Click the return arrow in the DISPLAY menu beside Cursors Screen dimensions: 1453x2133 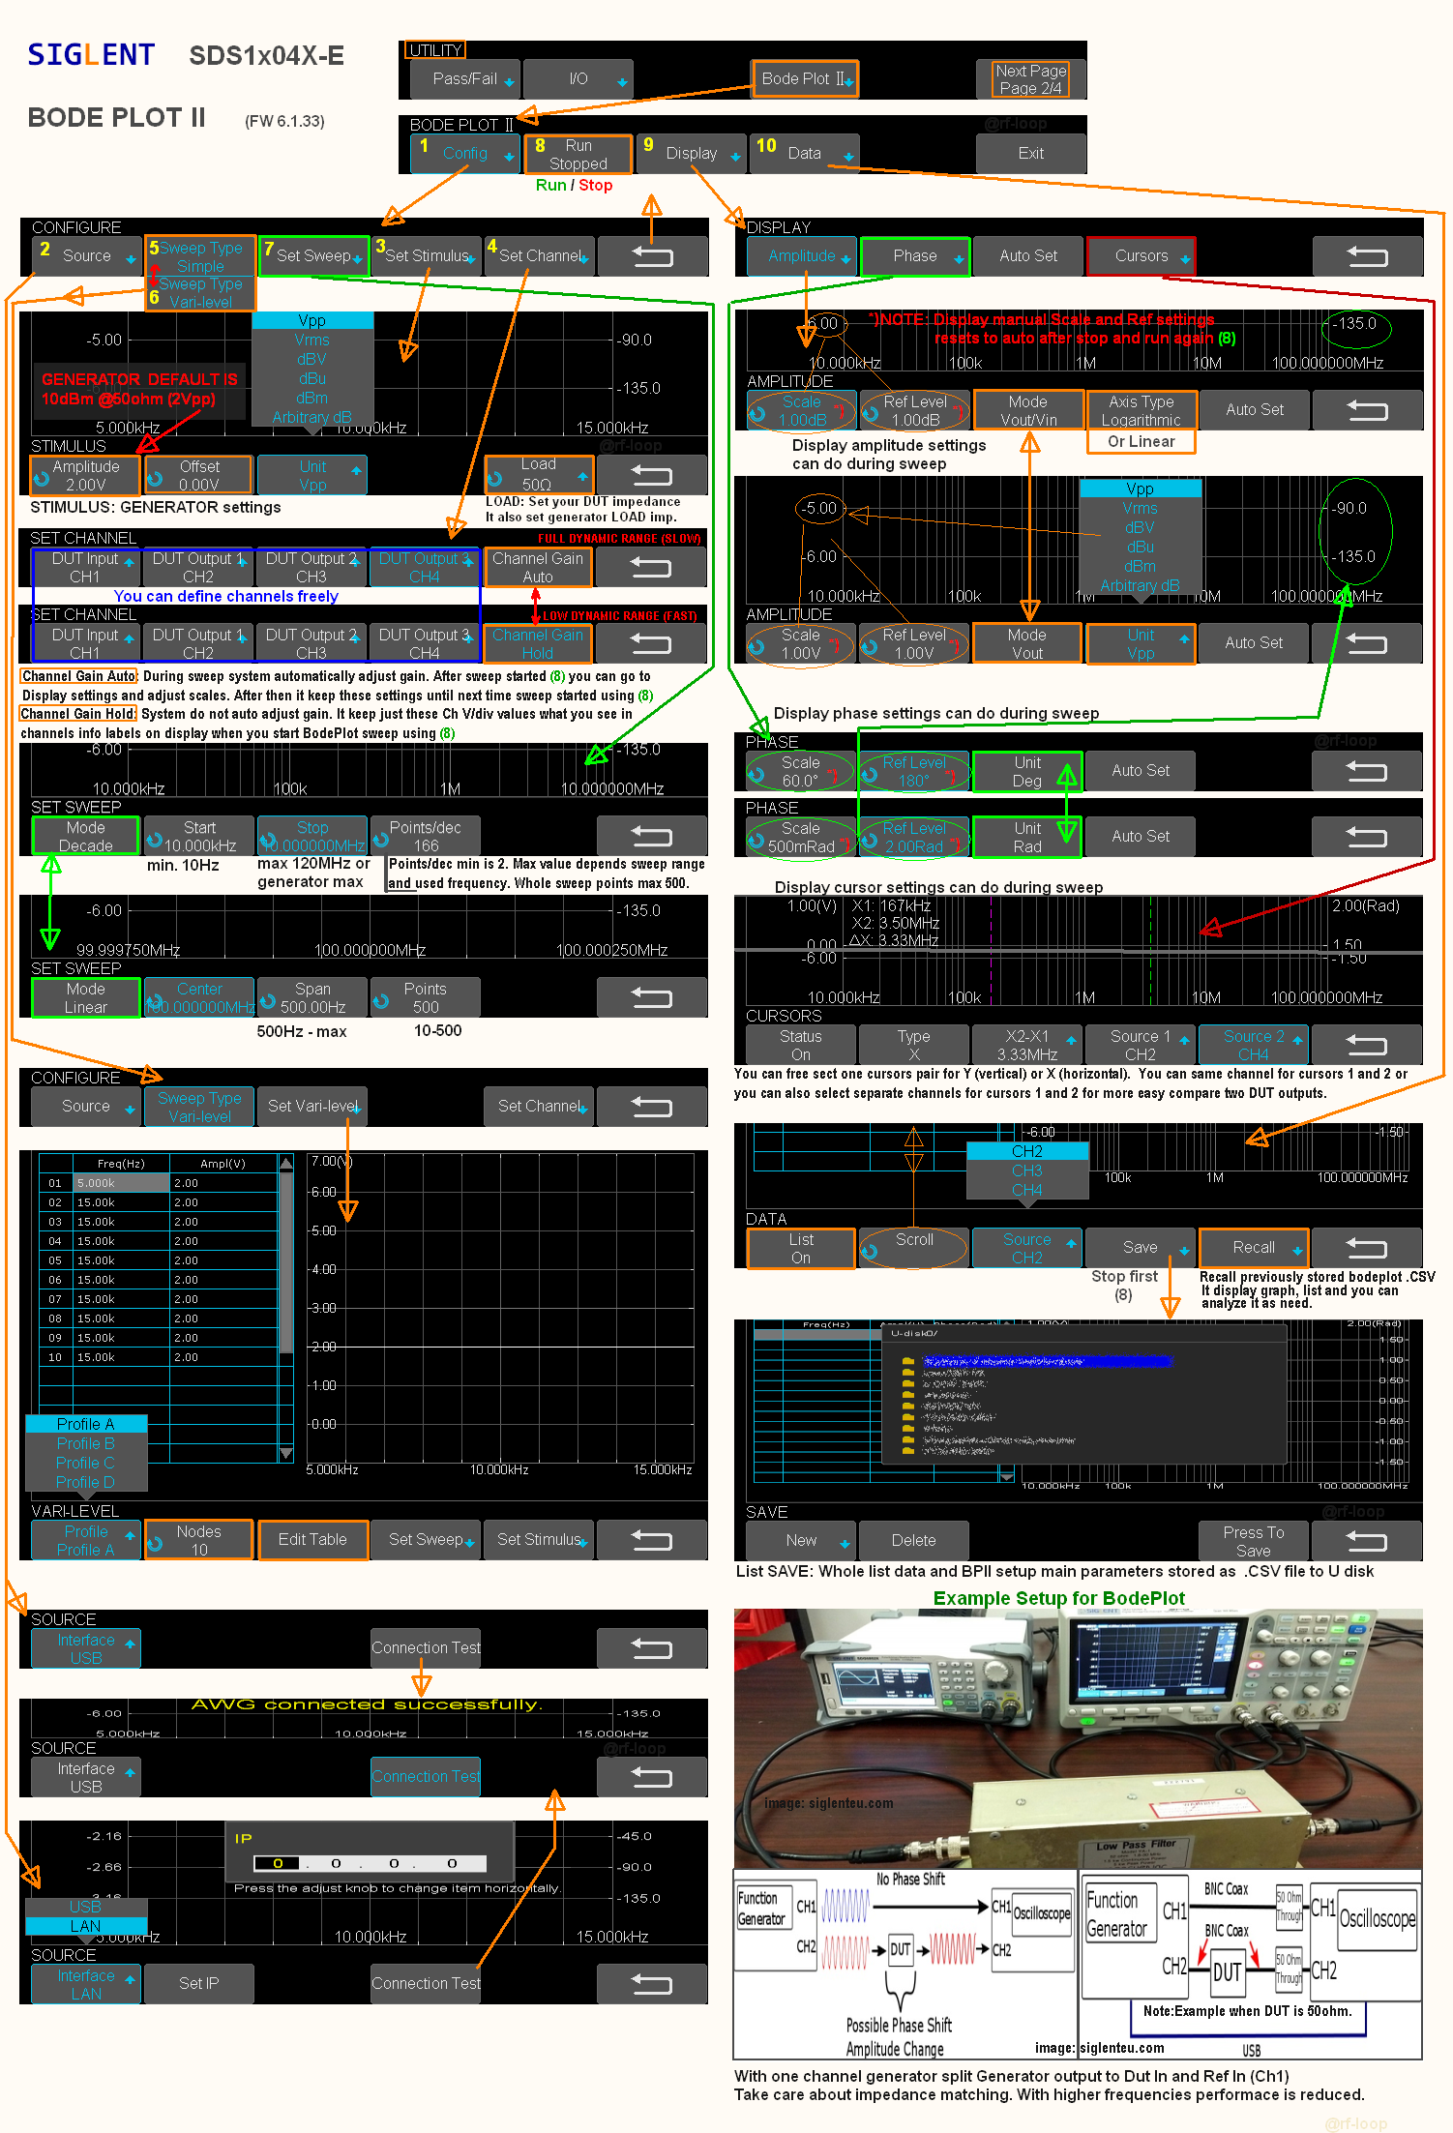[1367, 256]
